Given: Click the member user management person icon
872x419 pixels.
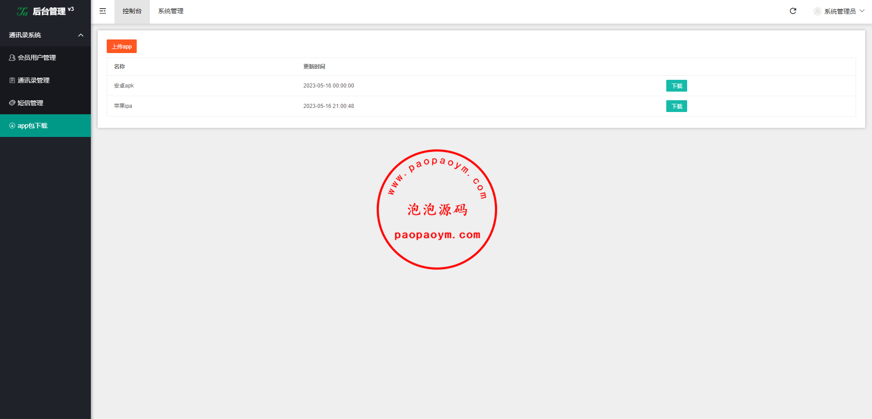Looking at the screenshot, I should pos(12,58).
